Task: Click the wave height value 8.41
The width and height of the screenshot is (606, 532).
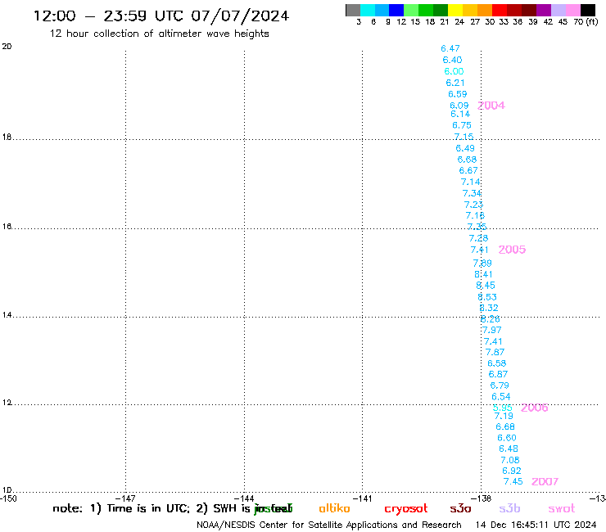Action: pos(483,274)
